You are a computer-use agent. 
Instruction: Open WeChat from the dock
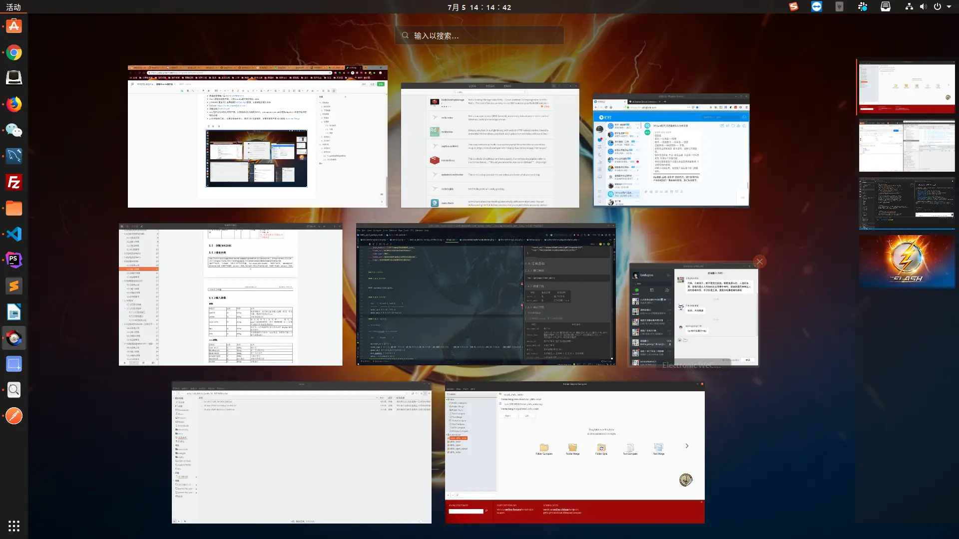(14, 130)
